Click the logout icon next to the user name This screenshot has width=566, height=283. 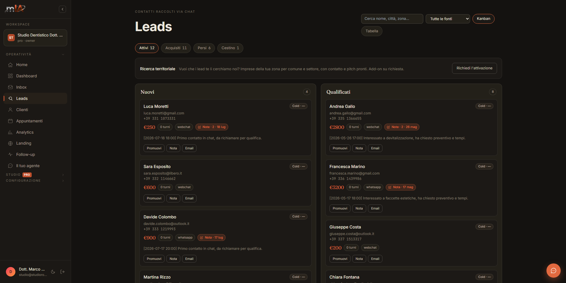click(62, 272)
